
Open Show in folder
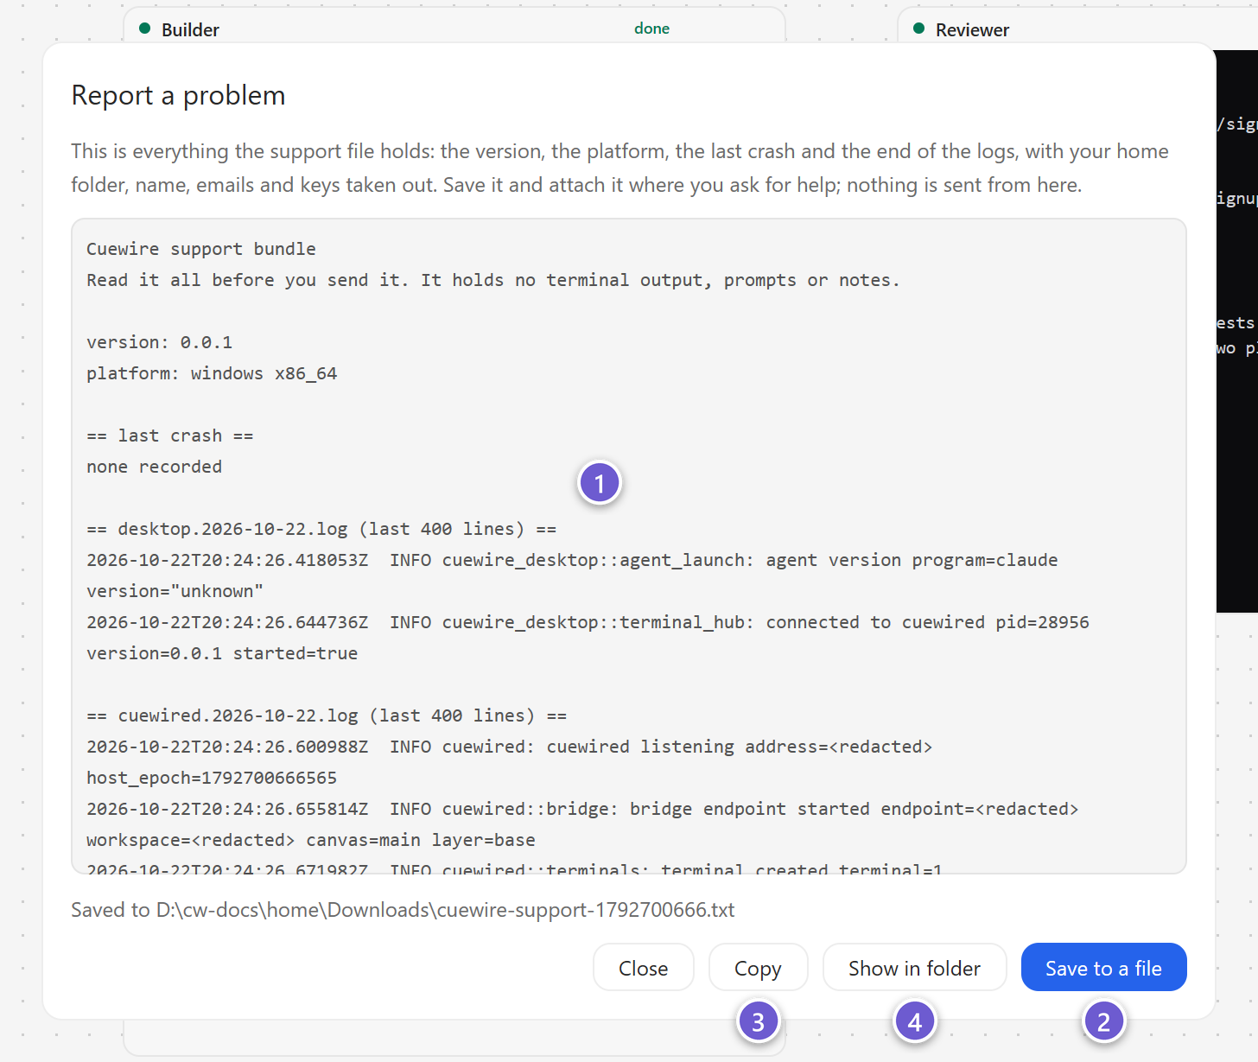pyautogui.click(x=914, y=967)
